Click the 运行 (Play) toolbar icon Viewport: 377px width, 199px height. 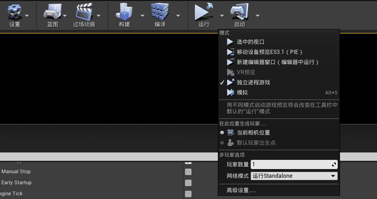coord(204,12)
